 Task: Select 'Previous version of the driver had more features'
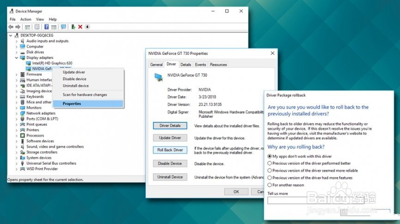point(269,178)
